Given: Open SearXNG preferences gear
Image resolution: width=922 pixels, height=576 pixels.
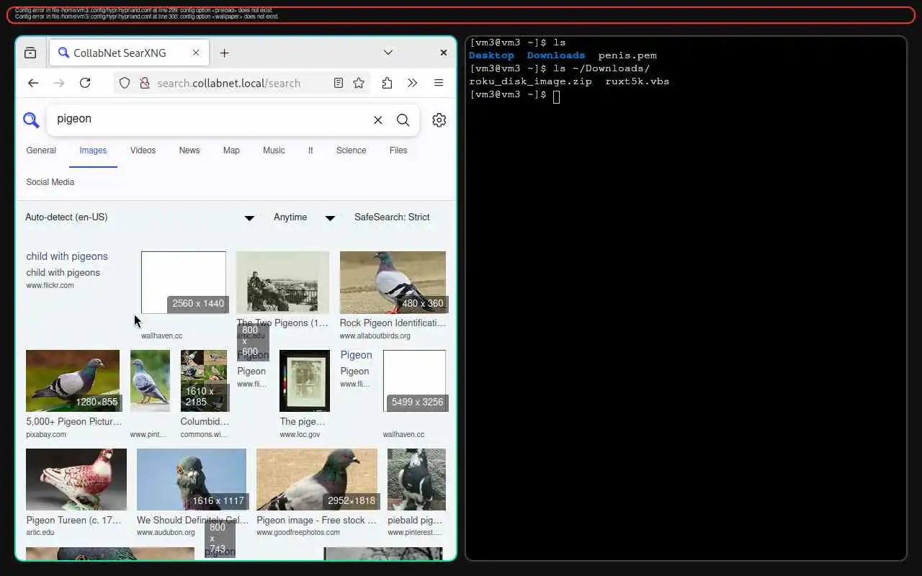Looking at the screenshot, I should click(x=439, y=120).
